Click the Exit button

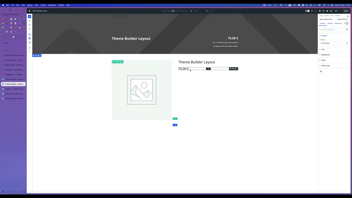point(336,11)
